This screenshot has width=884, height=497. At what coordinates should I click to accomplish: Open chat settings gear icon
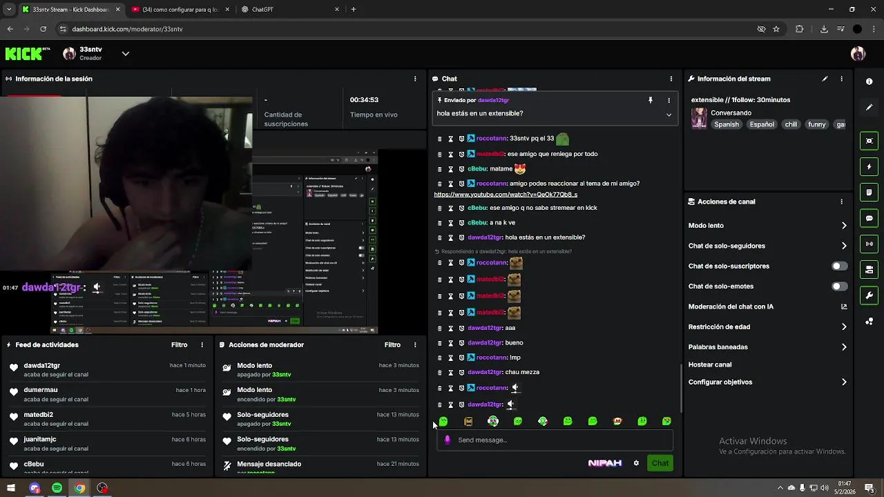[x=636, y=463]
